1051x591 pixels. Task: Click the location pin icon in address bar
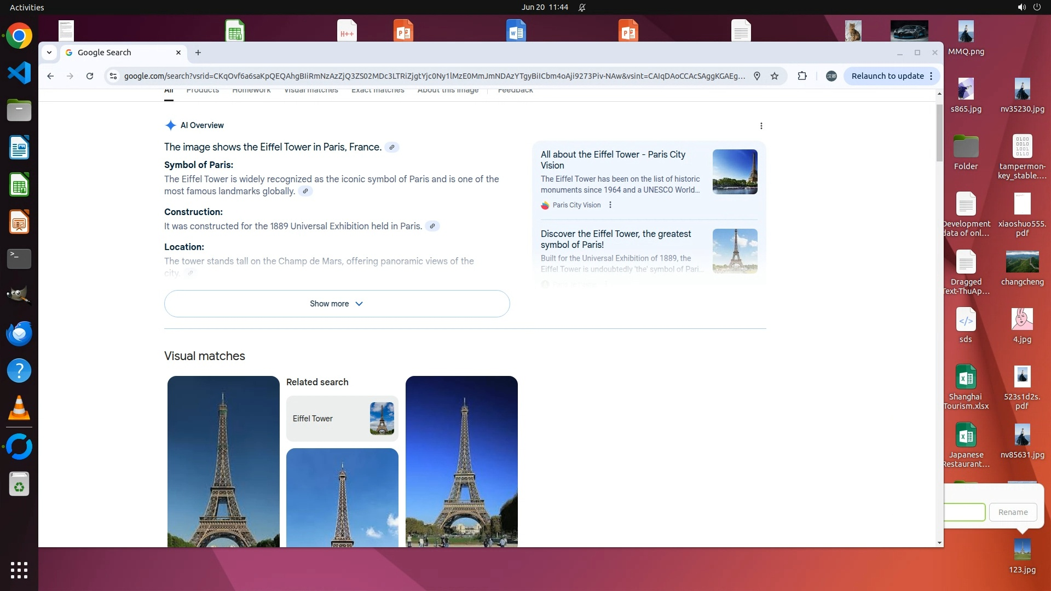point(757,76)
